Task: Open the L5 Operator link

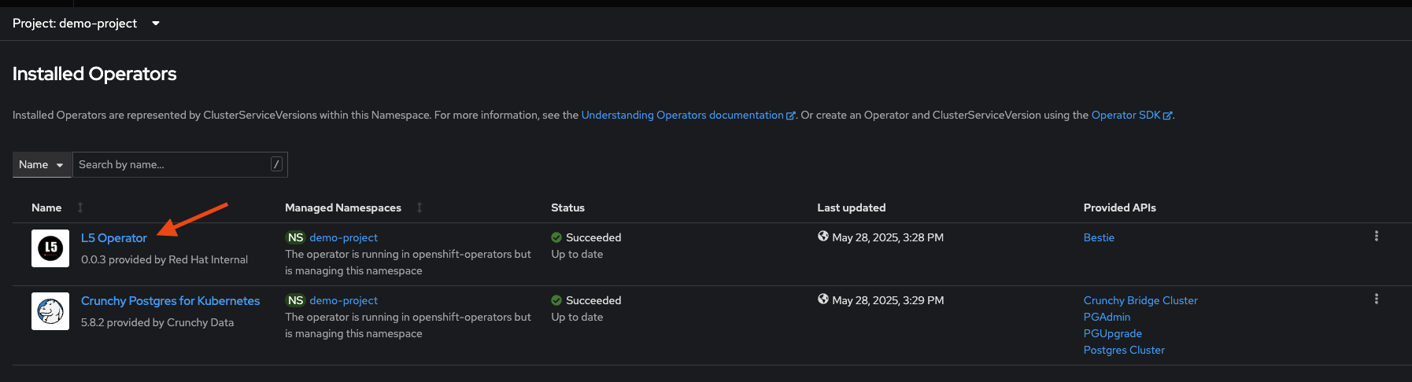Action: pos(114,238)
